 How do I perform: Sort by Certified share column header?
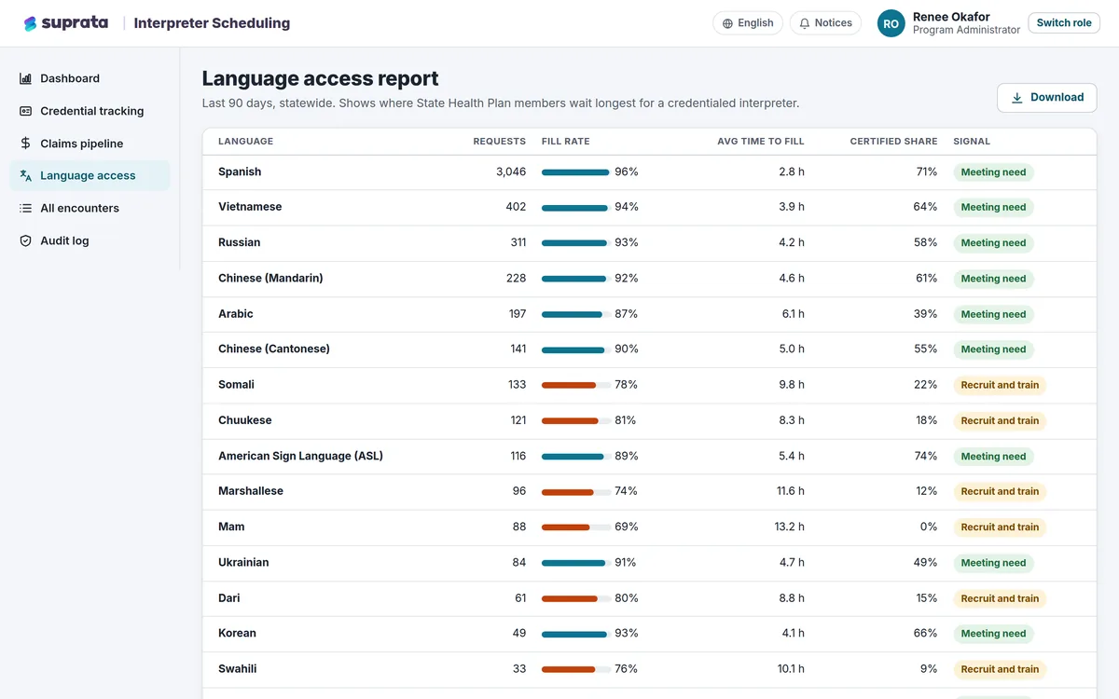click(x=893, y=142)
